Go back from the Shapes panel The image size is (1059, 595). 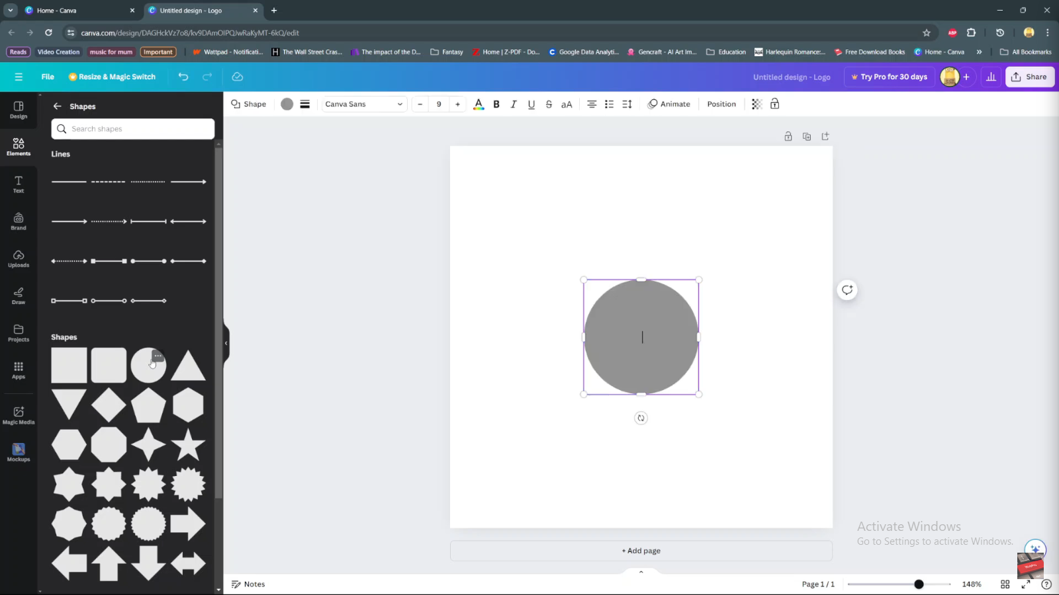pyautogui.click(x=58, y=106)
